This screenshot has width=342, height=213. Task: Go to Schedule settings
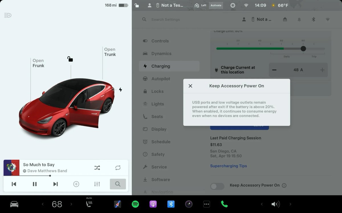coord(169,142)
